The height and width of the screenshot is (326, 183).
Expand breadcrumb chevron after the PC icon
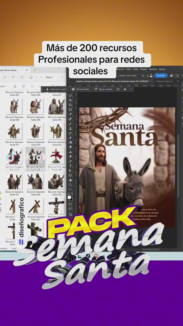point(36,77)
